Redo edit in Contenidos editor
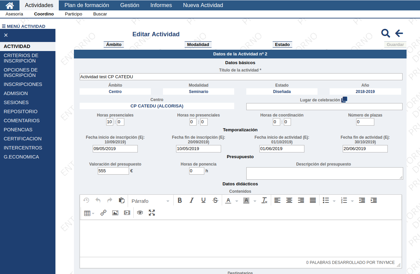Image resolution: width=420 pixels, height=274 pixels. (x=110, y=200)
